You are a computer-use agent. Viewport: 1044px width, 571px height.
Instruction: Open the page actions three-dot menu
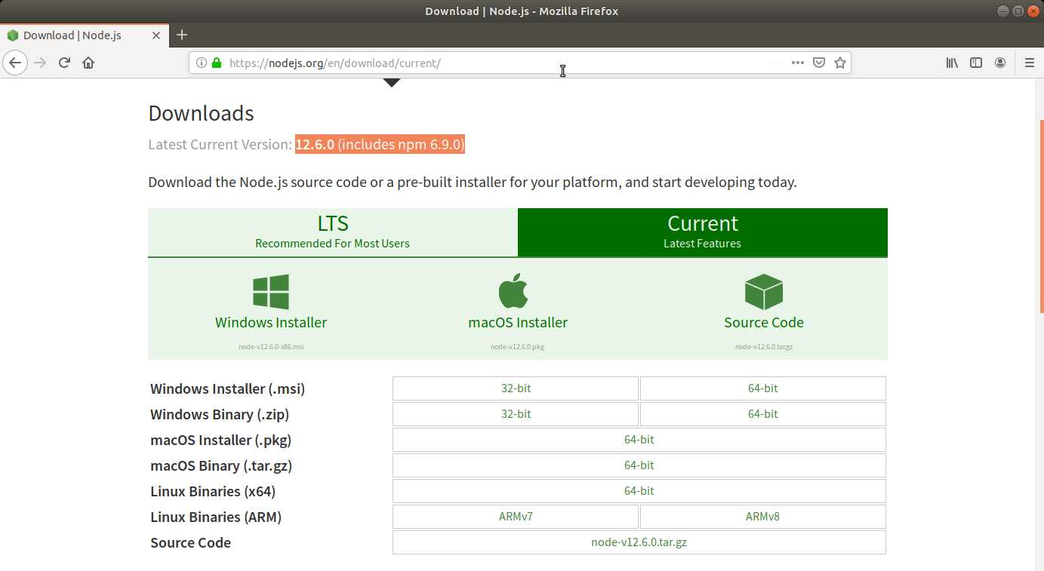pyautogui.click(x=798, y=63)
